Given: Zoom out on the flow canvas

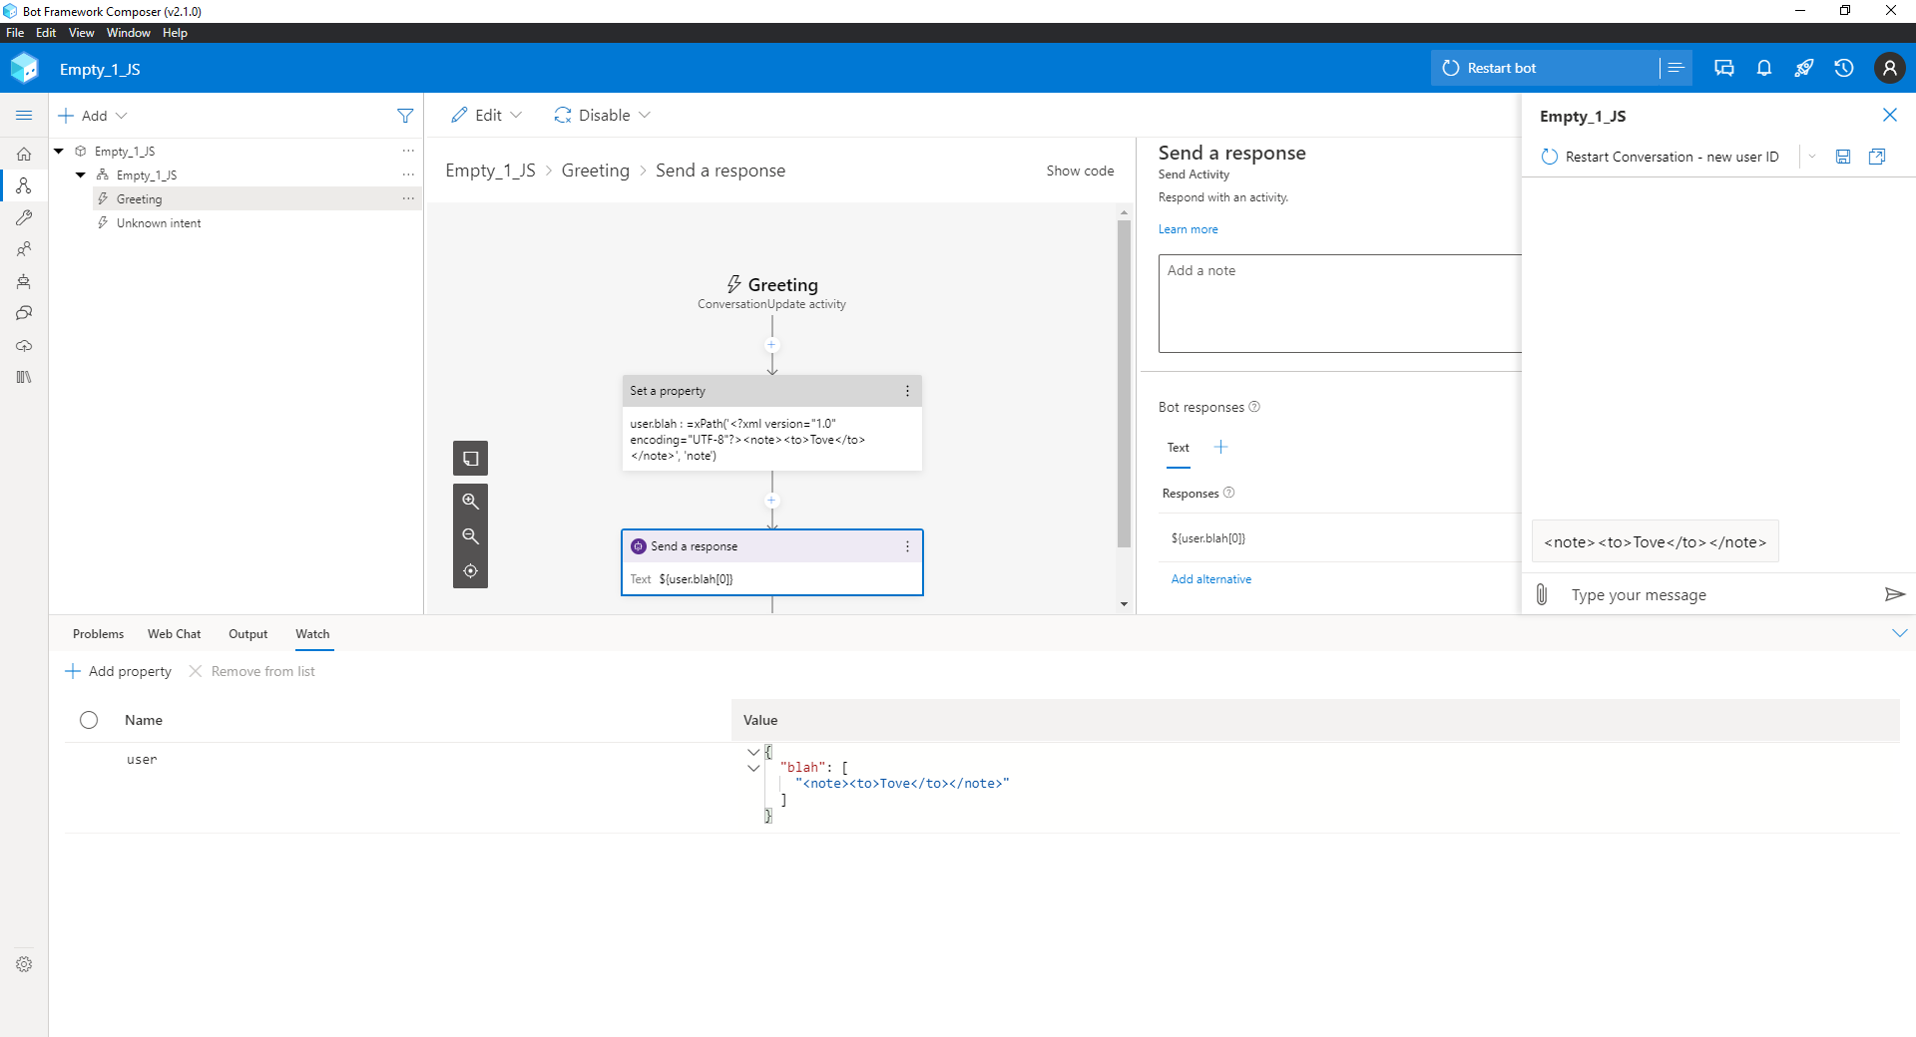Looking at the screenshot, I should click(x=470, y=535).
